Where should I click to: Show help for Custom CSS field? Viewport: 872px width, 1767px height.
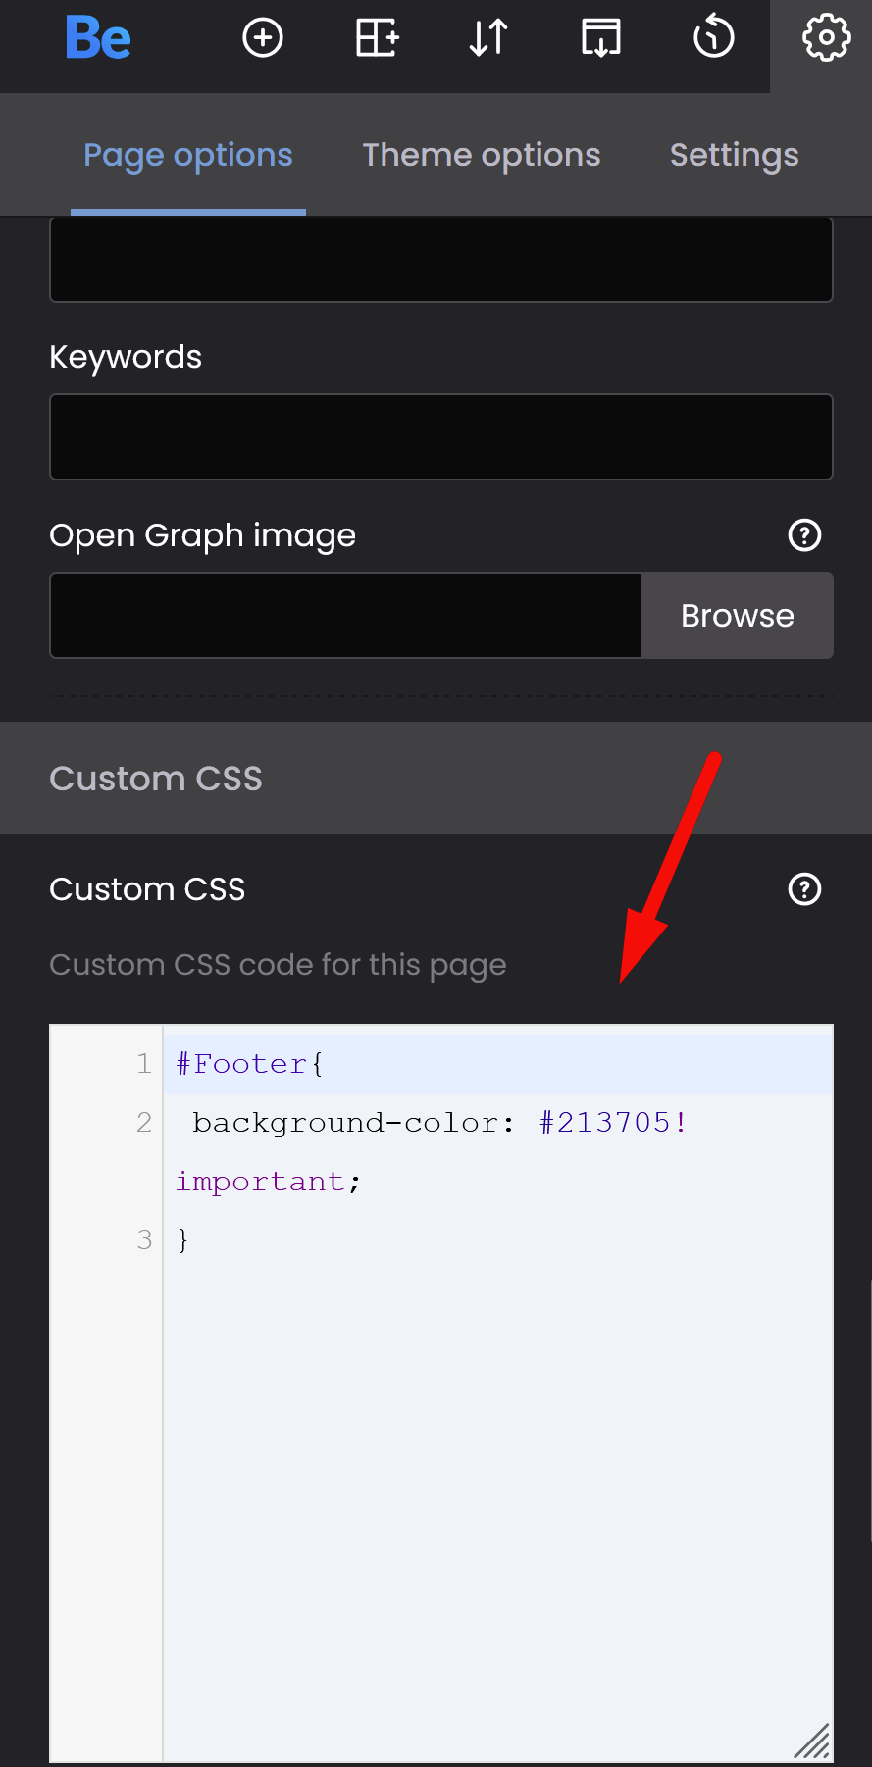[x=804, y=889]
